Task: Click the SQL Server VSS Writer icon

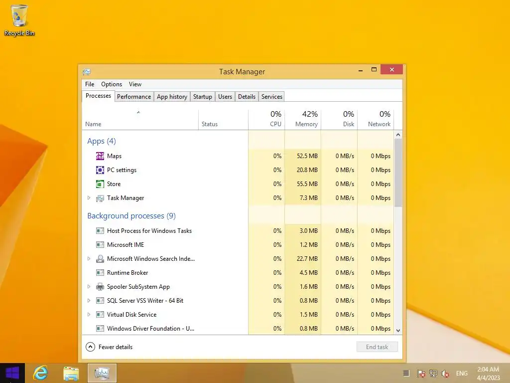Action: coord(100,301)
